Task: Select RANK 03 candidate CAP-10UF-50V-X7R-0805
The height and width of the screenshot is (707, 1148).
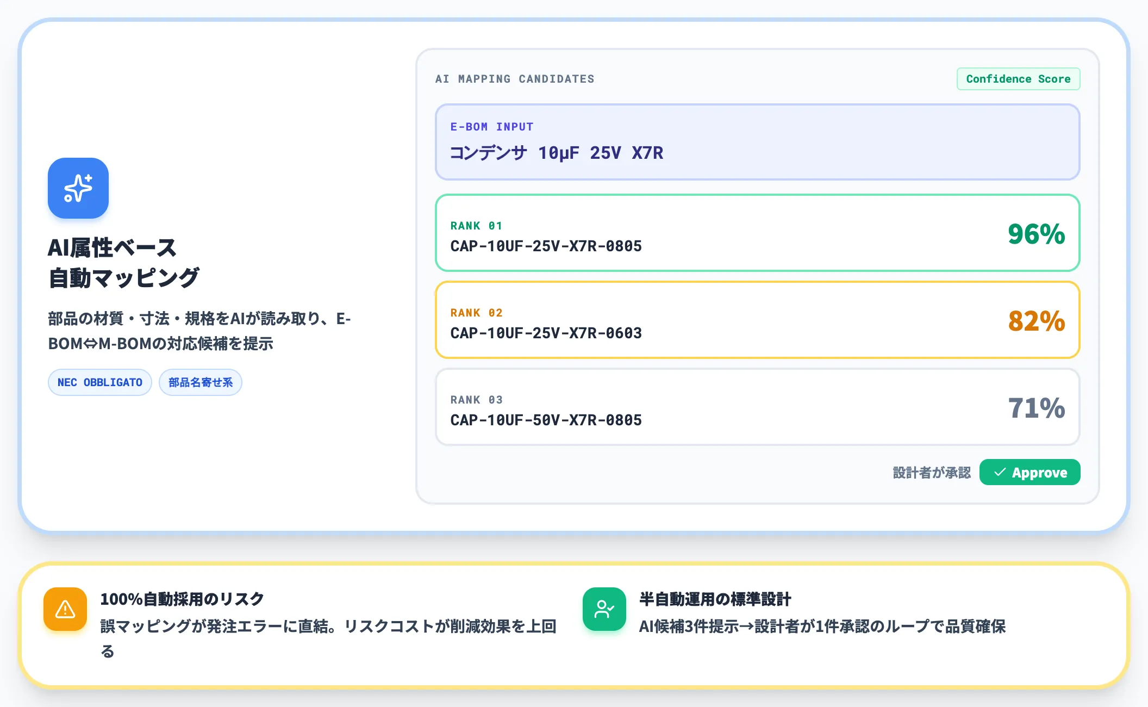Action: (757, 407)
